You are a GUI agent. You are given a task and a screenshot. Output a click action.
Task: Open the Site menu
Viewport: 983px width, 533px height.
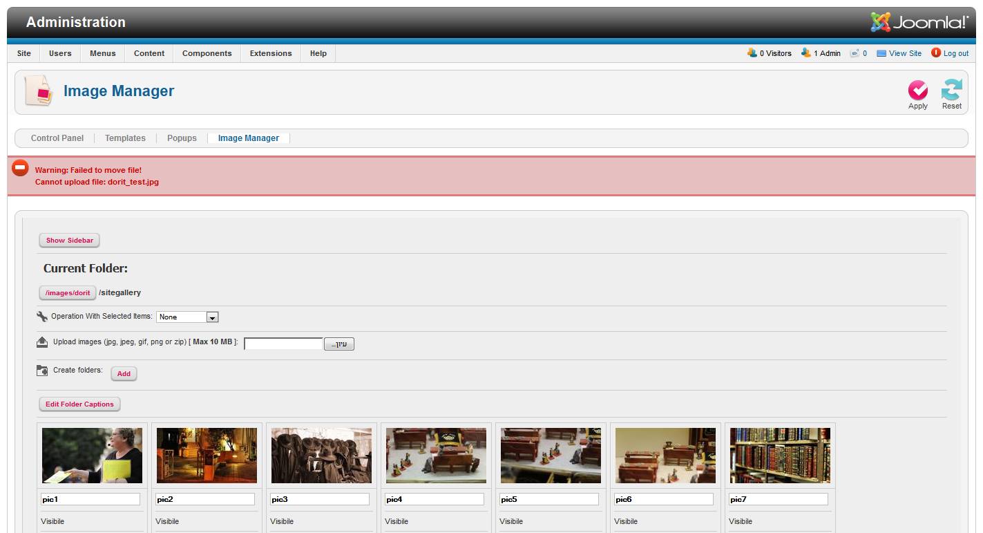tap(24, 53)
